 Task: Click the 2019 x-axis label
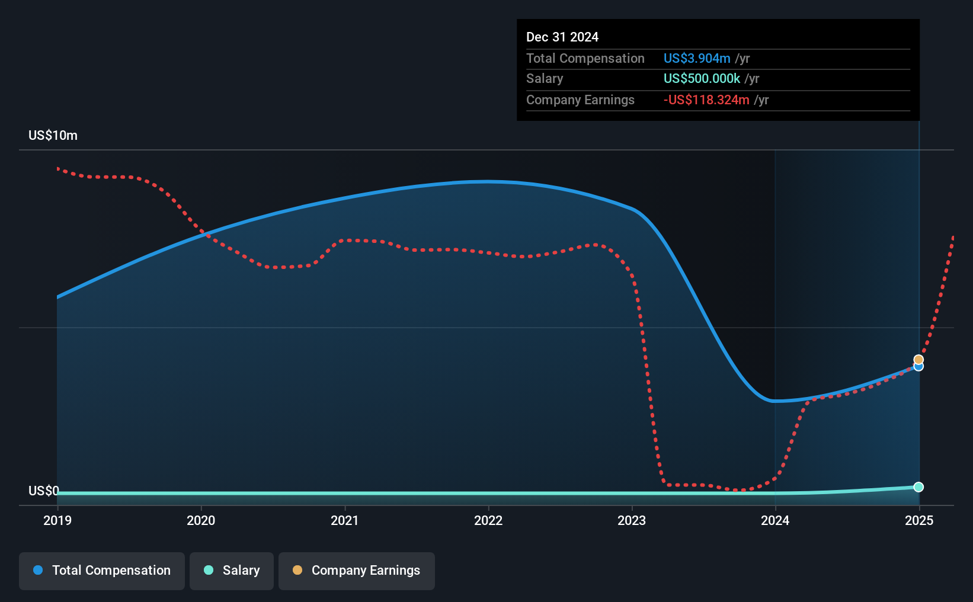57,520
